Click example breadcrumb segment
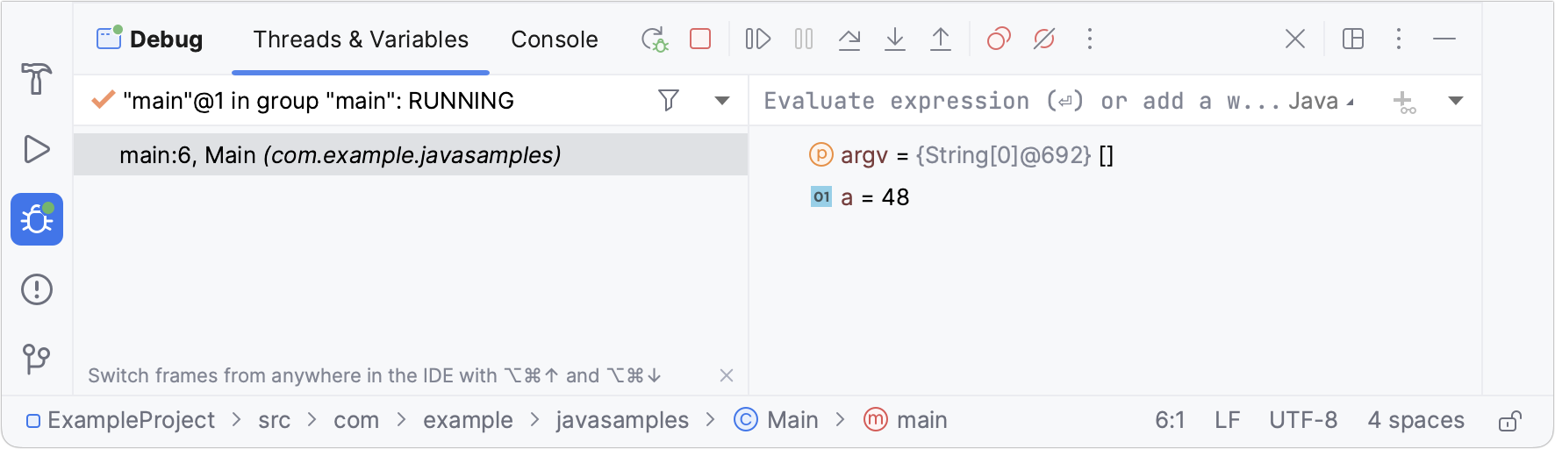Viewport: 1555px width, 449px height. (468, 420)
